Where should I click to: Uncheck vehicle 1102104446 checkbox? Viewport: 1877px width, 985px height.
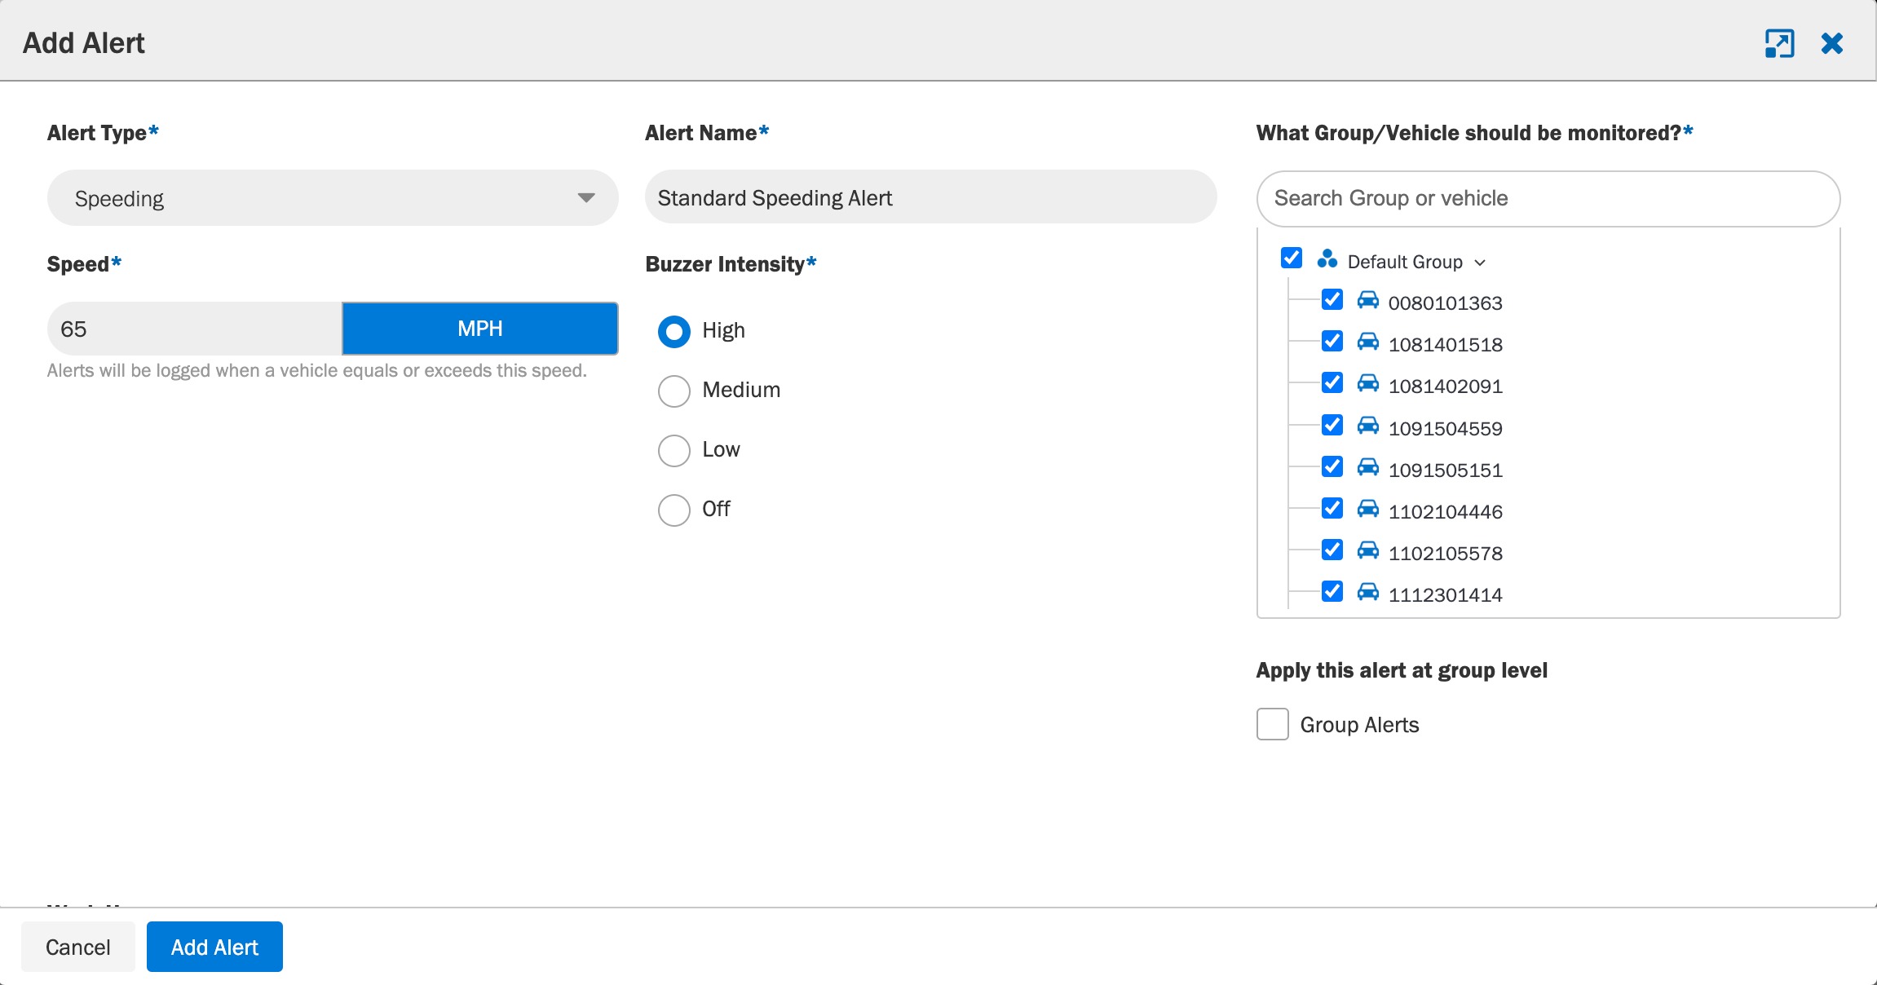(x=1332, y=509)
